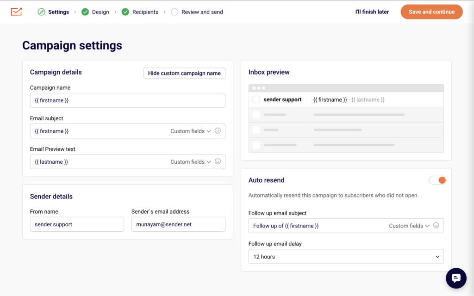Focus the Campaign name input field

coord(128,100)
